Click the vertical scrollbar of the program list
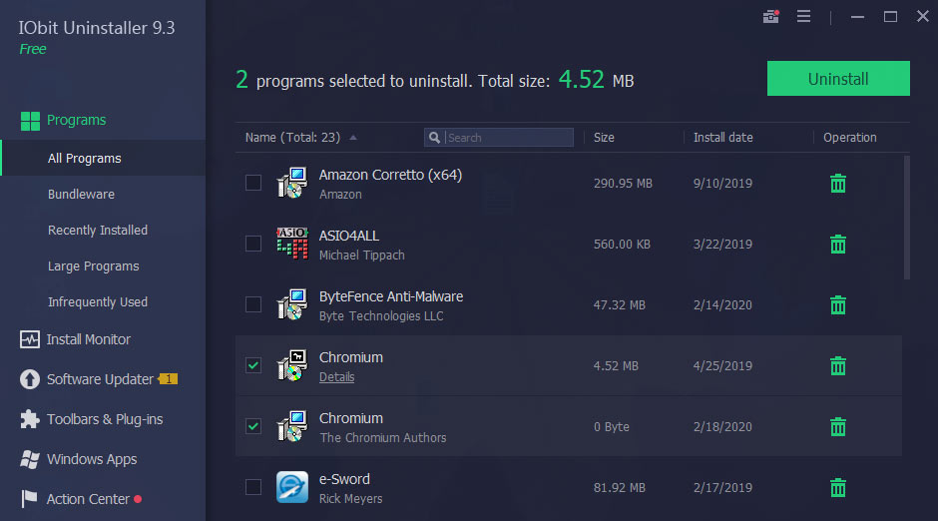938x521 pixels. tap(907, 218)
